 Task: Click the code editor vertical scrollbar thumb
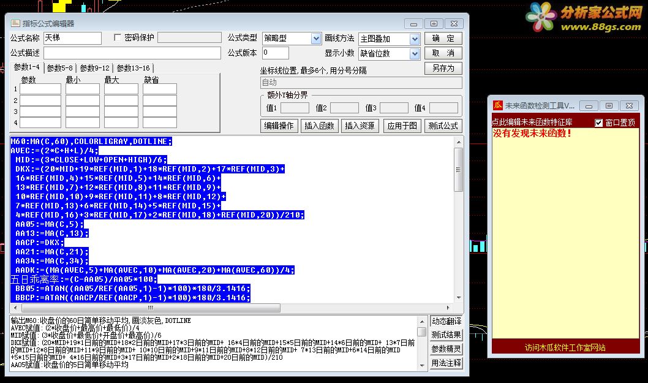point(458,170)
